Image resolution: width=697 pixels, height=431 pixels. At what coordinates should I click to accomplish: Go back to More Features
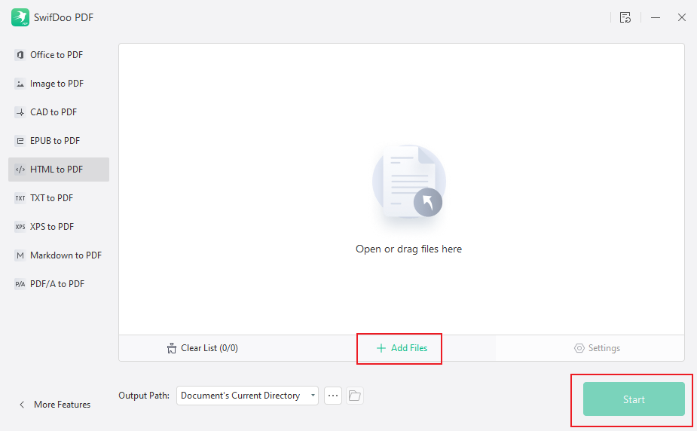point(55,405)
